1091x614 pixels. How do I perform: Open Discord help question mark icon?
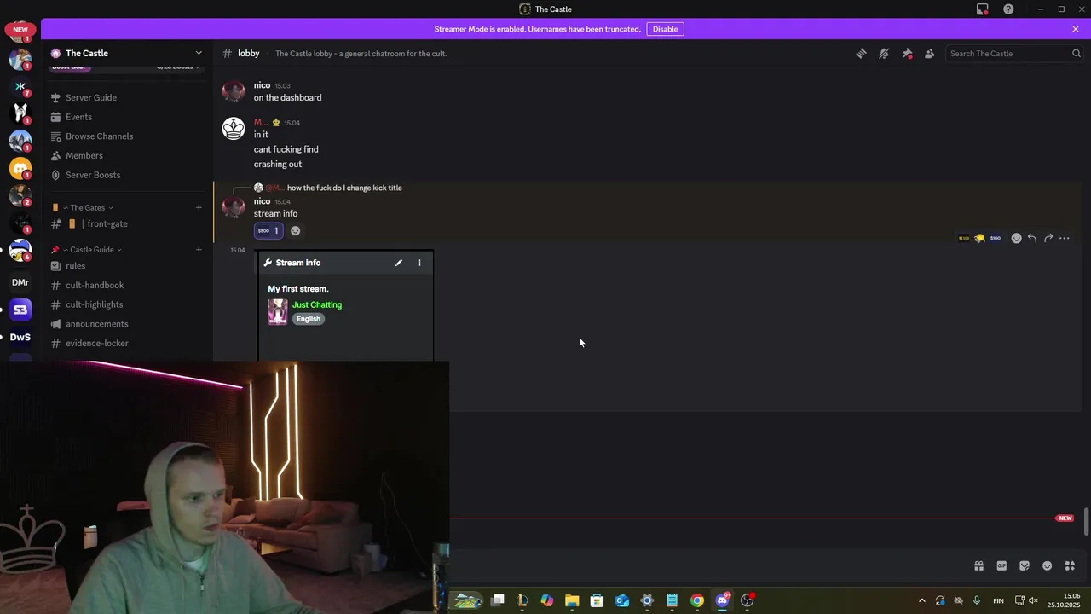coord(1008,9)
